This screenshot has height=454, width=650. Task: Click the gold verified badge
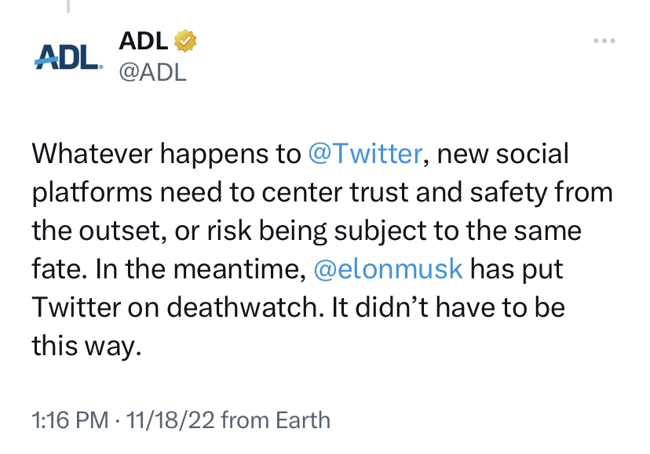pos(185,41)
